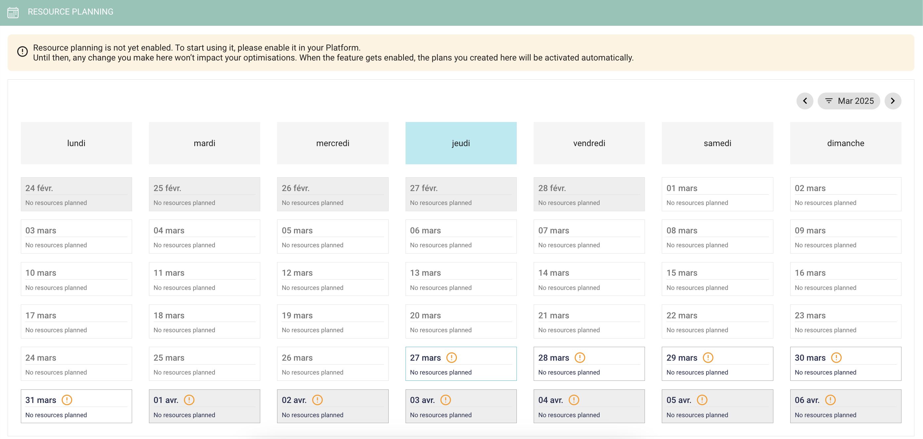923x439 pixels.
Task: Click the warning icon on 29 mars
Action: click(x=708, y=357)
